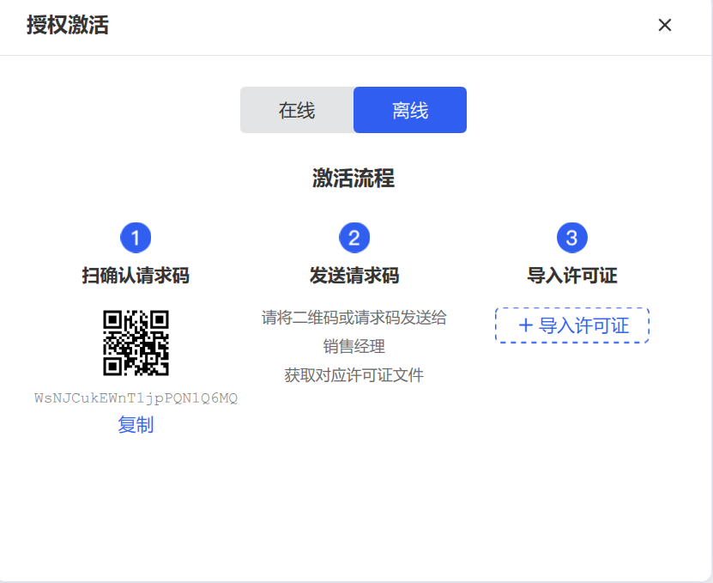Click the 复制 link to copy request code

[136, 425]
